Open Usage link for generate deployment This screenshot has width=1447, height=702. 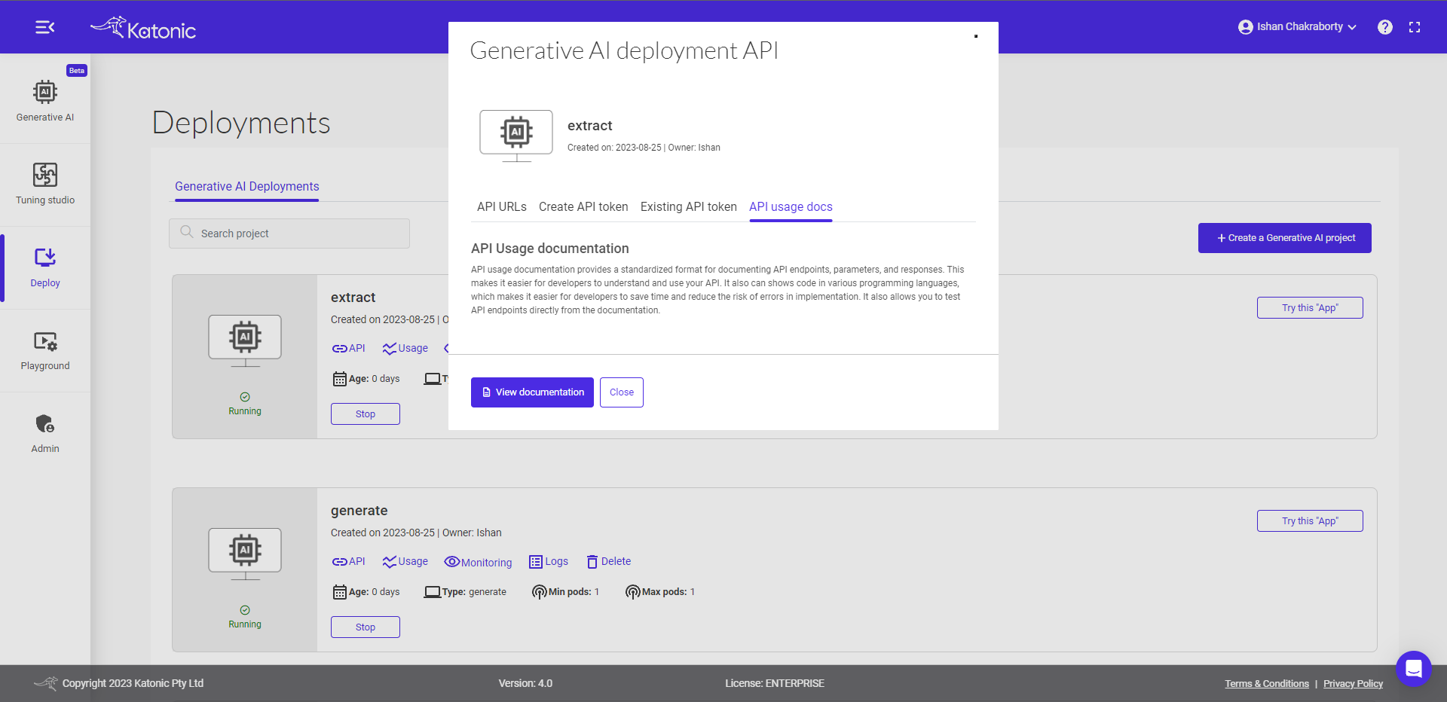click(405, 561)
